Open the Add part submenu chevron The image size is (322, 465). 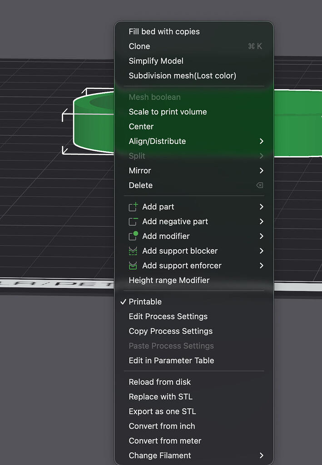(x=261, y=207)
